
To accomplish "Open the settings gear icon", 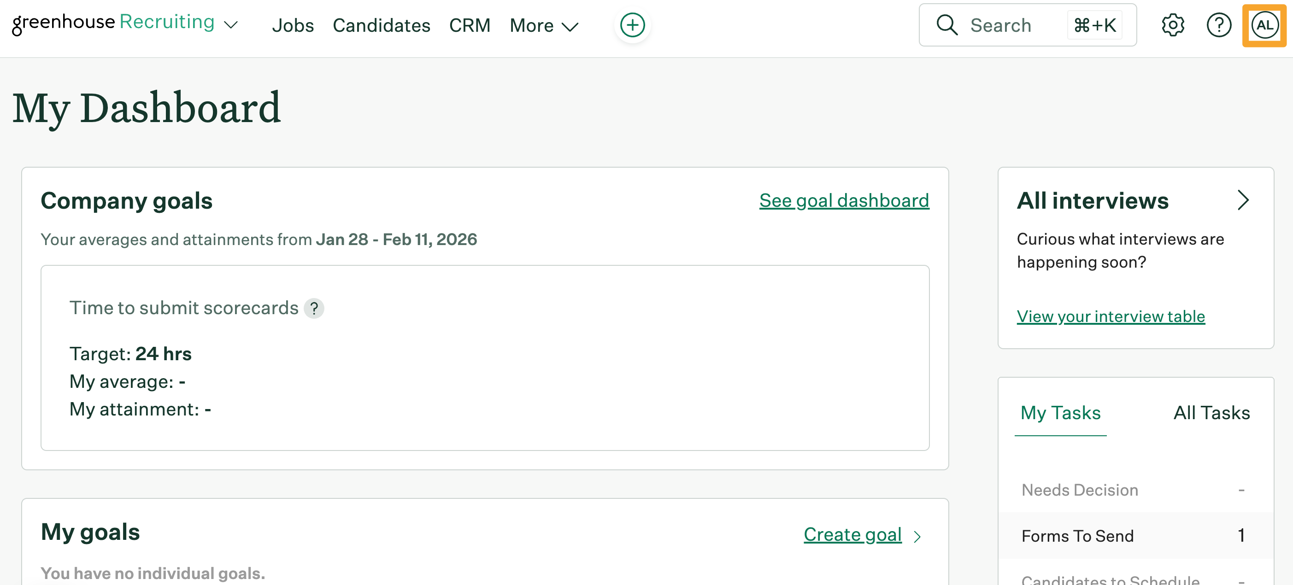I will coord(1173,25).
